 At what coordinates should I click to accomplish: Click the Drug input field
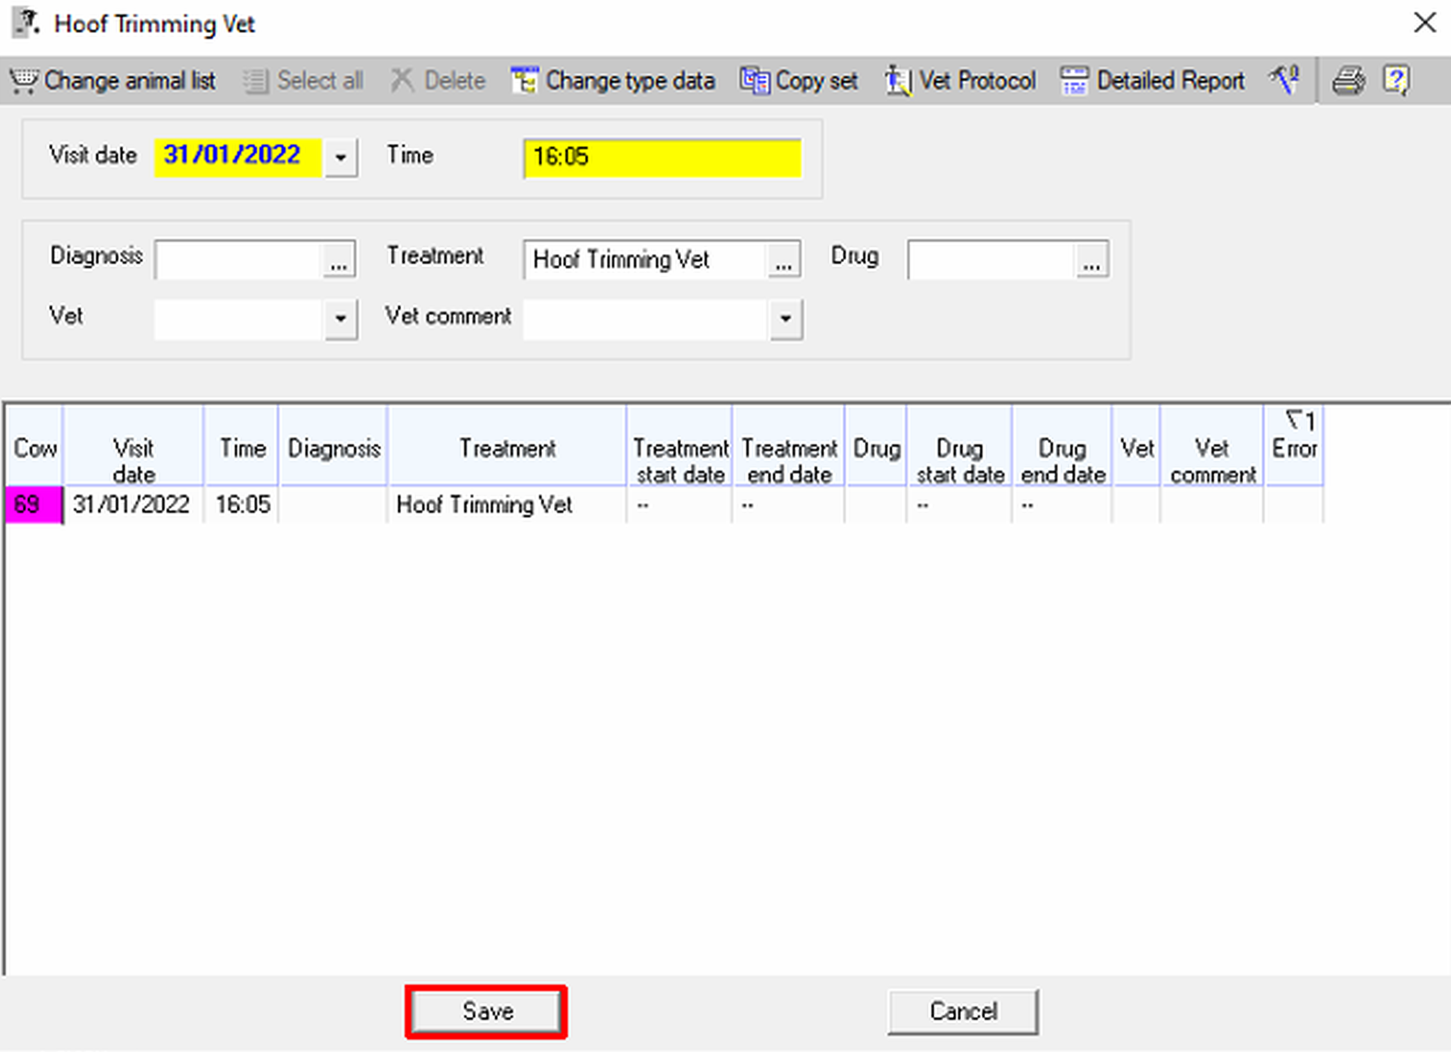tap(990, 260)
